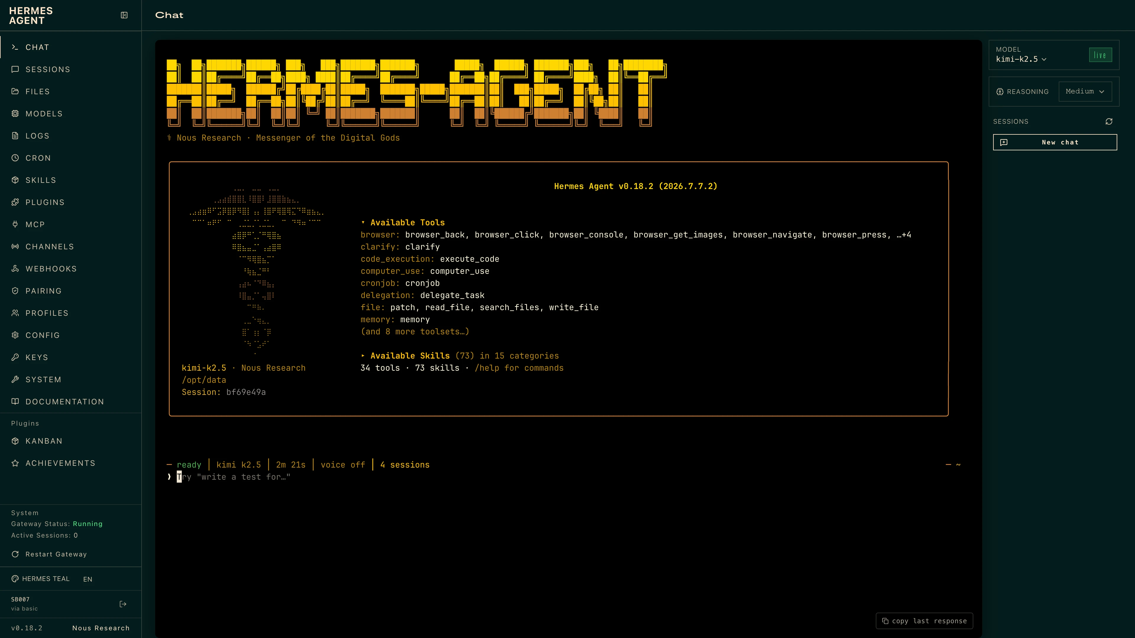The width and height of the screenshot is (1135, 638).
Task: Click the Sessions speech bubble icon
Action: (15, 69)
